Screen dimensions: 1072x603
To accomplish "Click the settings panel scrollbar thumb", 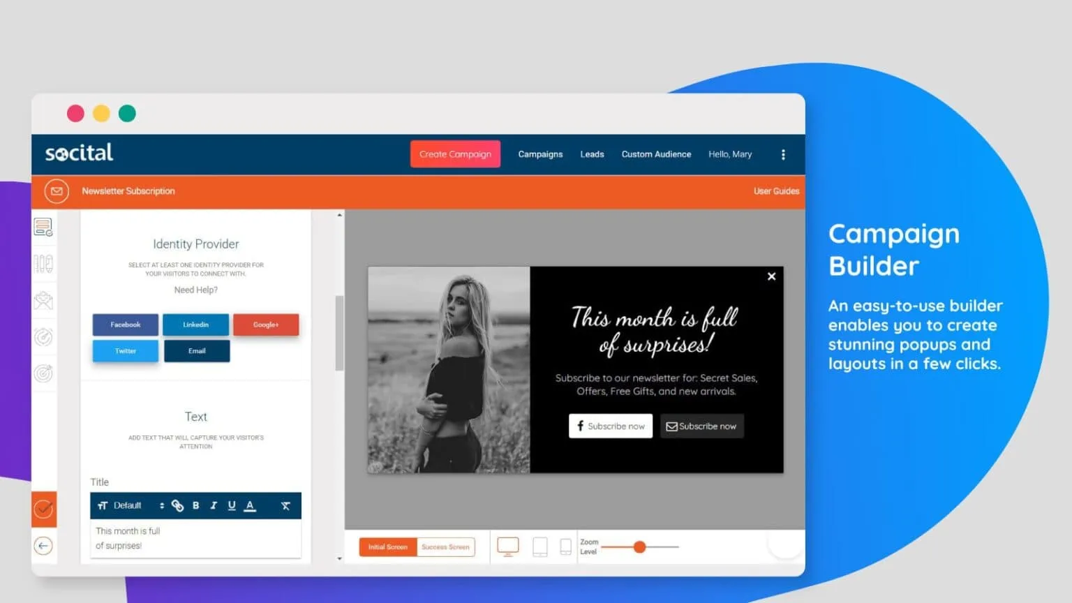I will pos(340,334).
